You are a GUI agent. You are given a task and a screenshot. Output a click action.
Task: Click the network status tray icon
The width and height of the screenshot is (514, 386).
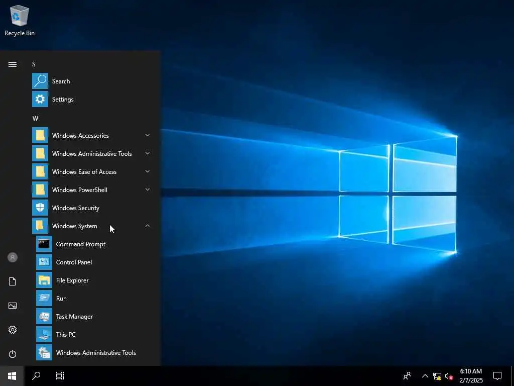[437, 376]
